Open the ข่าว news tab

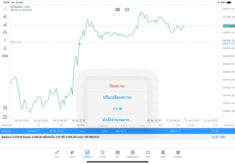pyautogui.click(x=117, y=154)
